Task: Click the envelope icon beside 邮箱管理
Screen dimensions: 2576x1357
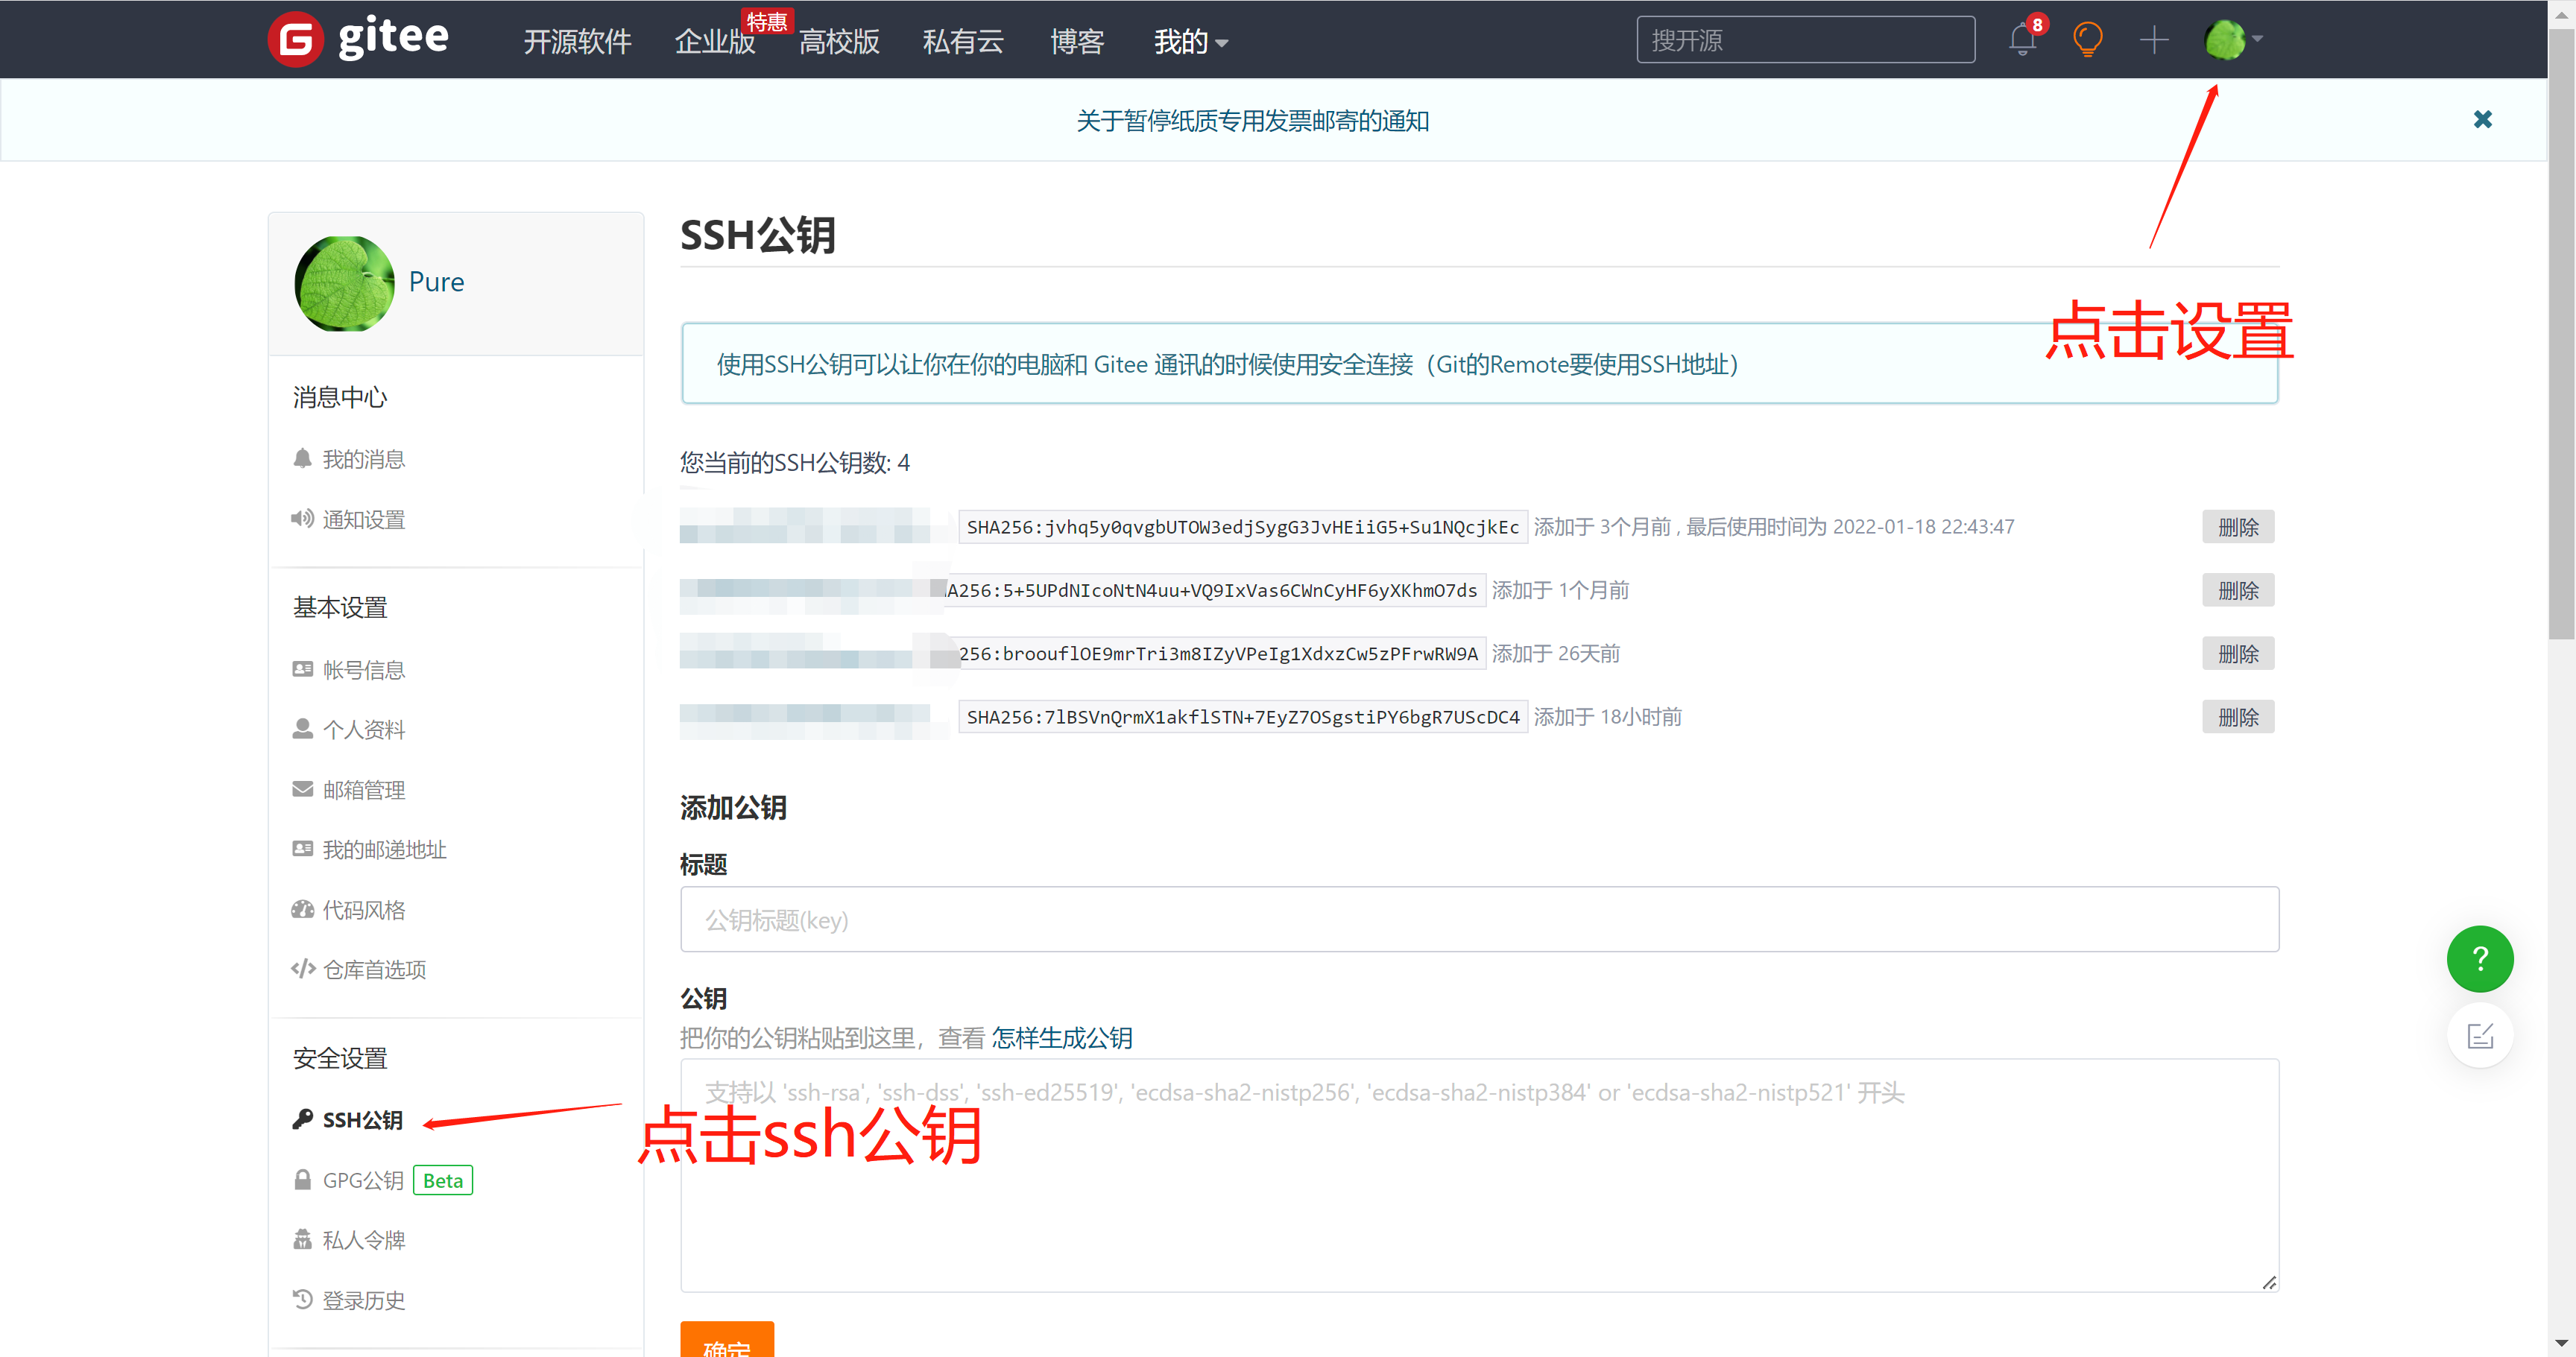Action: click(x=302, y=789)
